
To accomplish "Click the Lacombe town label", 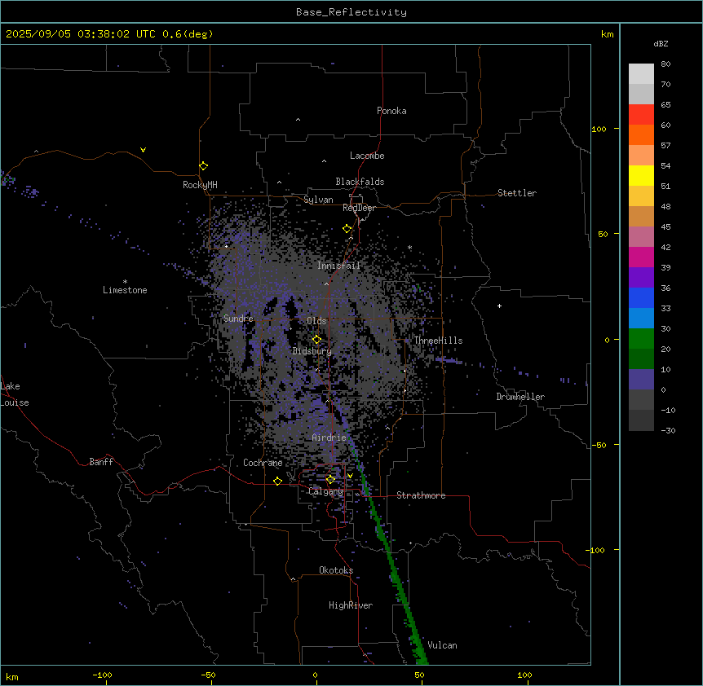I will click(367, 156).
